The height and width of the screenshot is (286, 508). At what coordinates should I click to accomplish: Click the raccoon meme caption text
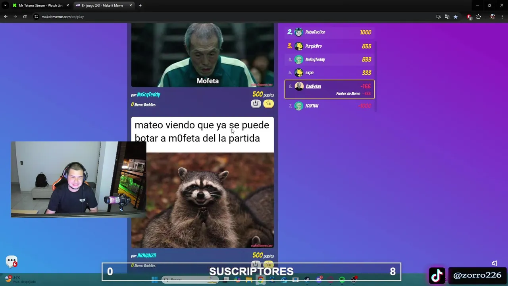tap(202, 131)
